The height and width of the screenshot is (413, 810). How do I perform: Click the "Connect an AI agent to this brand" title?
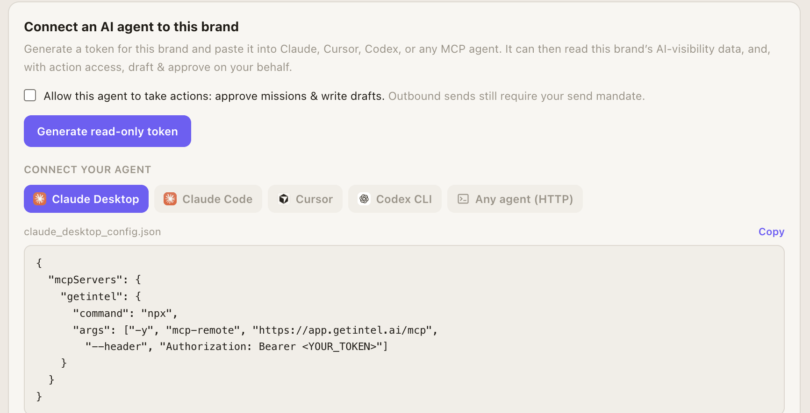131,27
